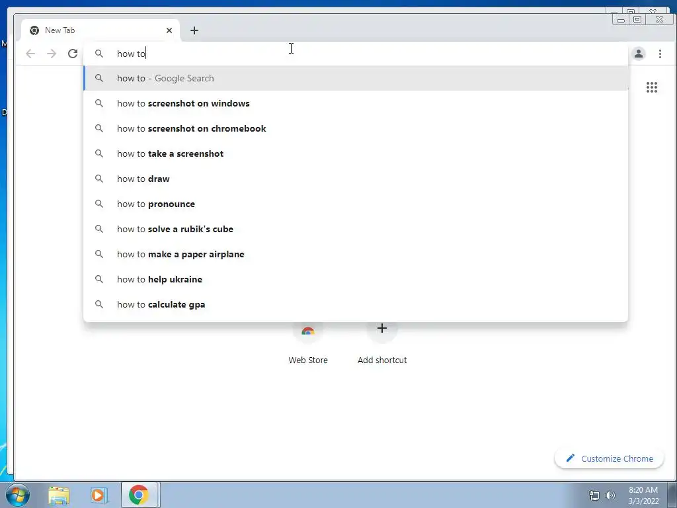
Task: Select the New Tab tab
Action: [100, 30]
